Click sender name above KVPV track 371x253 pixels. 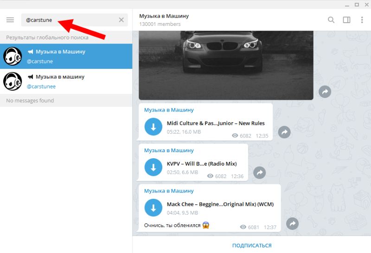pyautogui.click(x=169, y=151)
